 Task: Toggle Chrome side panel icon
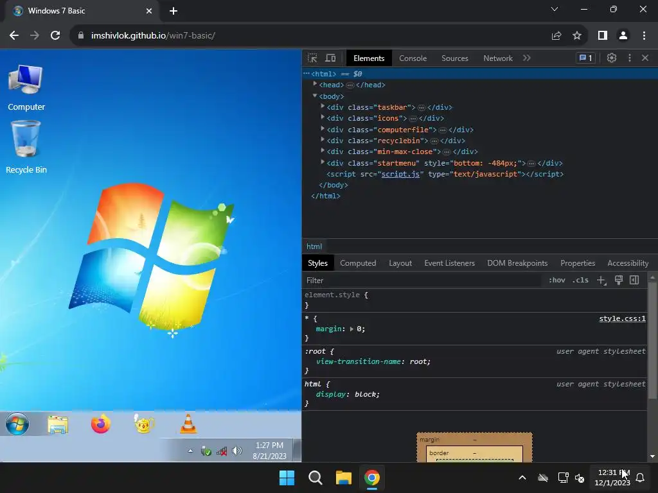pos(603,36)
